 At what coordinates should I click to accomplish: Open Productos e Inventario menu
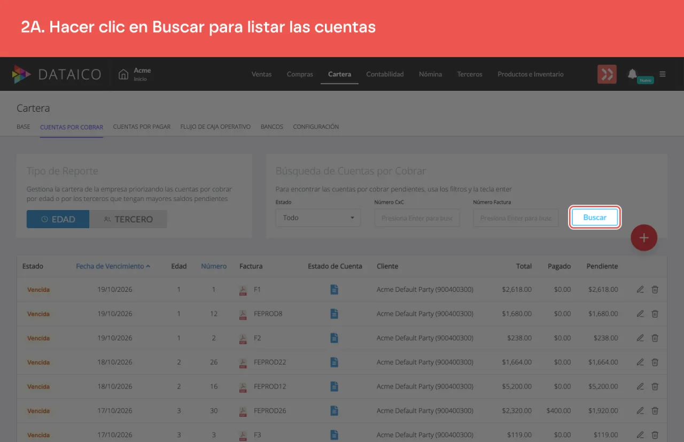(531, 74)
